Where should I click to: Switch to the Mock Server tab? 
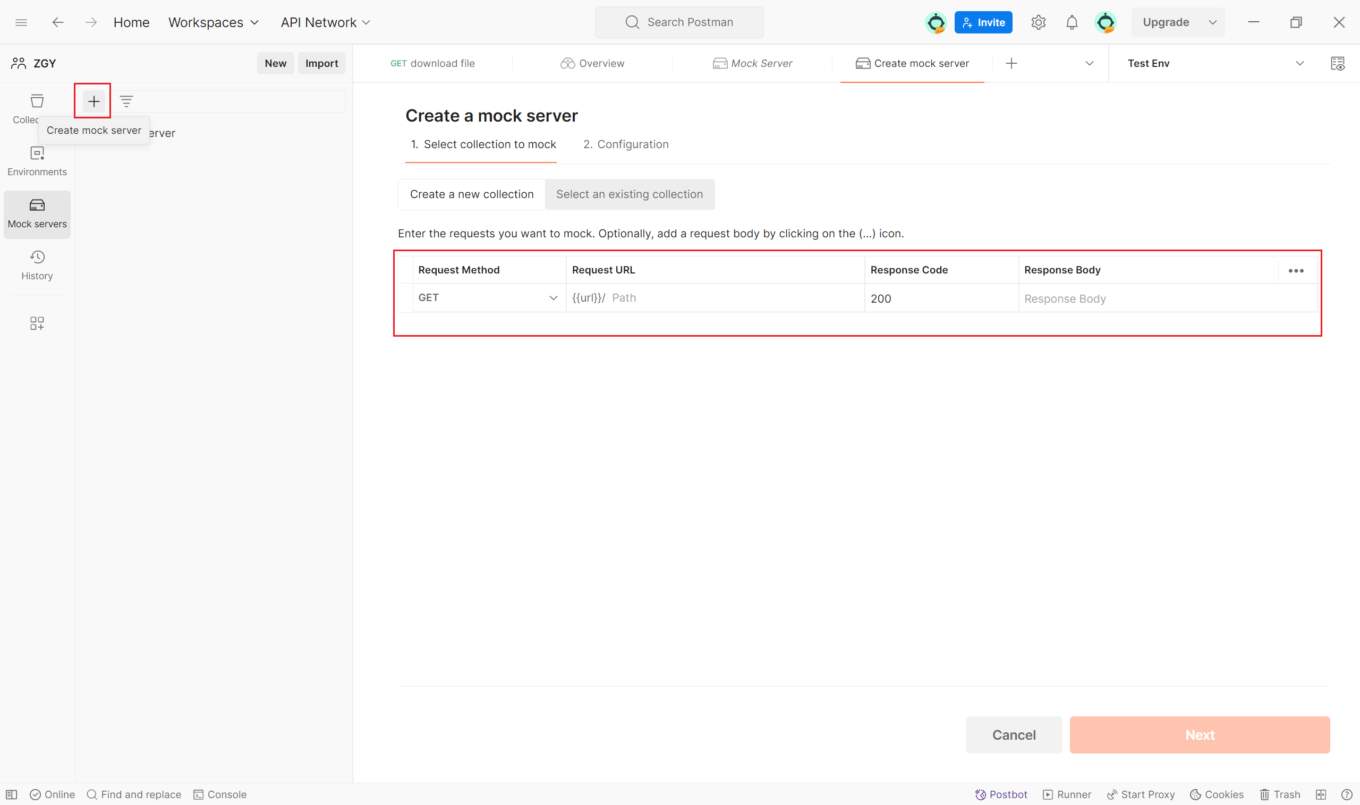pyautogui.click(x=752, y=64)
